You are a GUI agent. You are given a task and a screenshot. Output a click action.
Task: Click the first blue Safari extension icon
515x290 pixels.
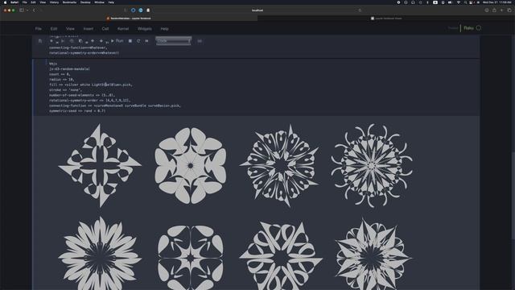(x=133, y=10)
